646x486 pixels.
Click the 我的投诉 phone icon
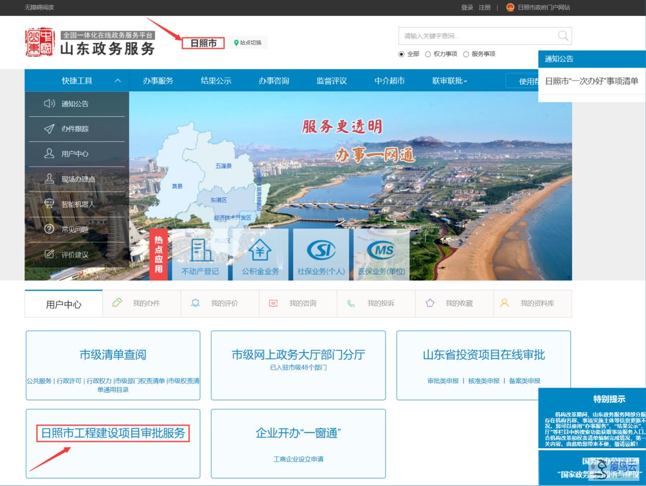point(351,303)
